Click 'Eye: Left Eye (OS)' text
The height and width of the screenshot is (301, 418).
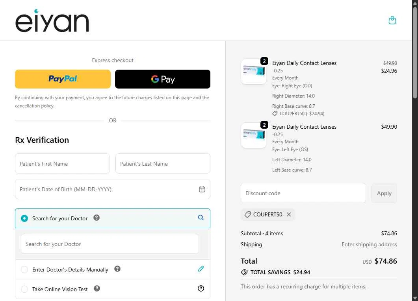(290, 150)
